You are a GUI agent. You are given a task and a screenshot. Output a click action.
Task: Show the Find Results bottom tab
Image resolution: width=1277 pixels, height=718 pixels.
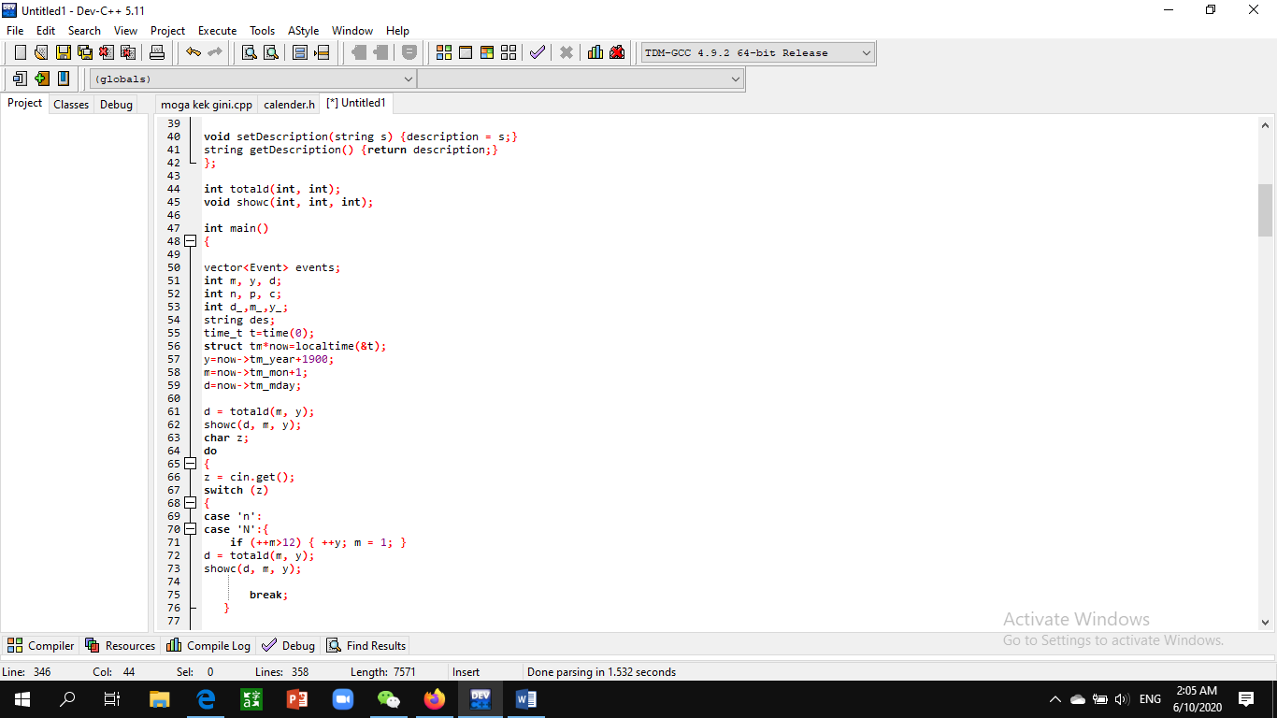pos(366,645)
